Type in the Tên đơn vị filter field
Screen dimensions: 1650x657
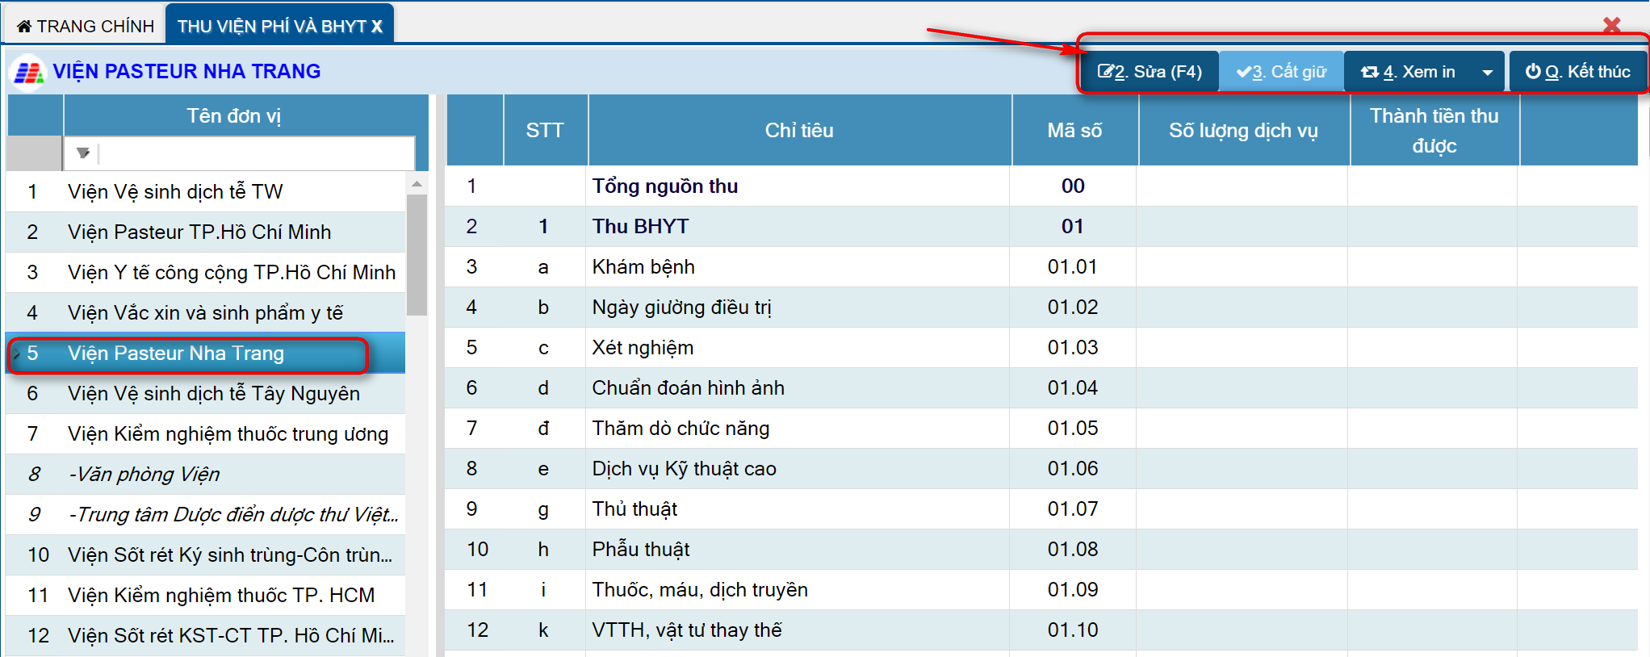(x=254, y=153)
